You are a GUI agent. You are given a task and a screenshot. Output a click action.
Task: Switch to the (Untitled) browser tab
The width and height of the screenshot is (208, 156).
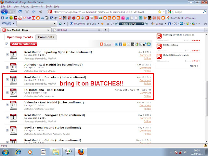[77, 30]
